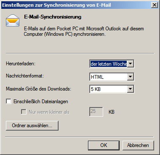Click the 'Herunterladen:' label

pos(21,64)
